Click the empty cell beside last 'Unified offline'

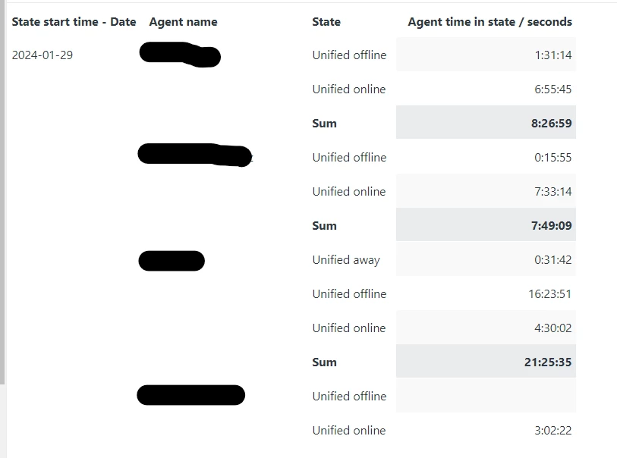pyautogui.click(x=486, y=396)
